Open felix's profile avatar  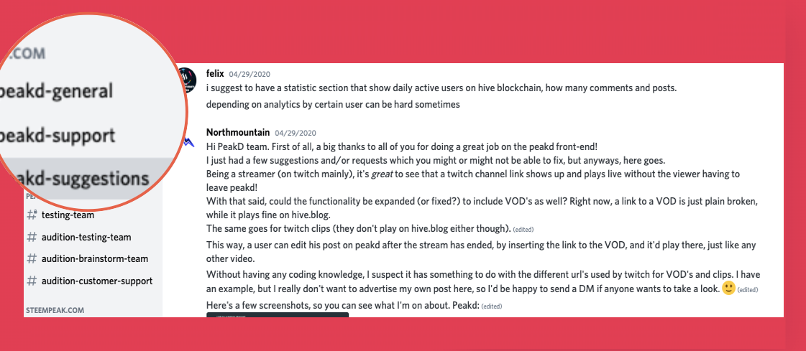[187, 80]
